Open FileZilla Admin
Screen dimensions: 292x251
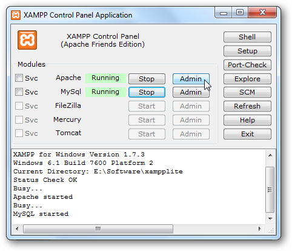191,106
